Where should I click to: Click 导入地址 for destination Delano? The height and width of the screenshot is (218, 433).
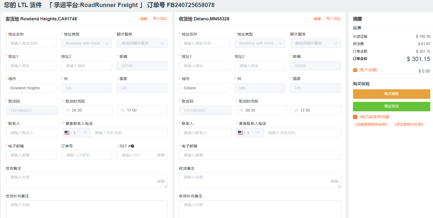pos(333,19)
